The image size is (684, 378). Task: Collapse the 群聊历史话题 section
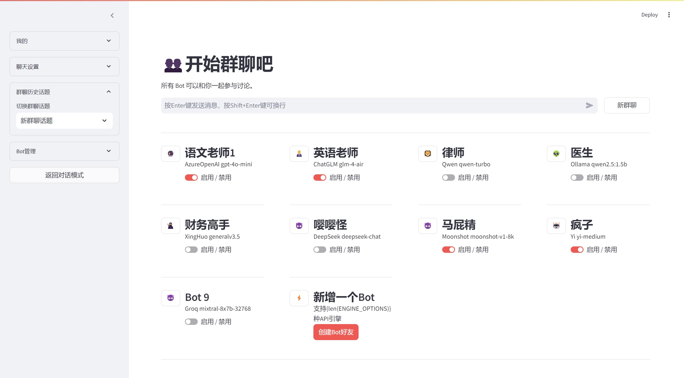tap(64, 92)
